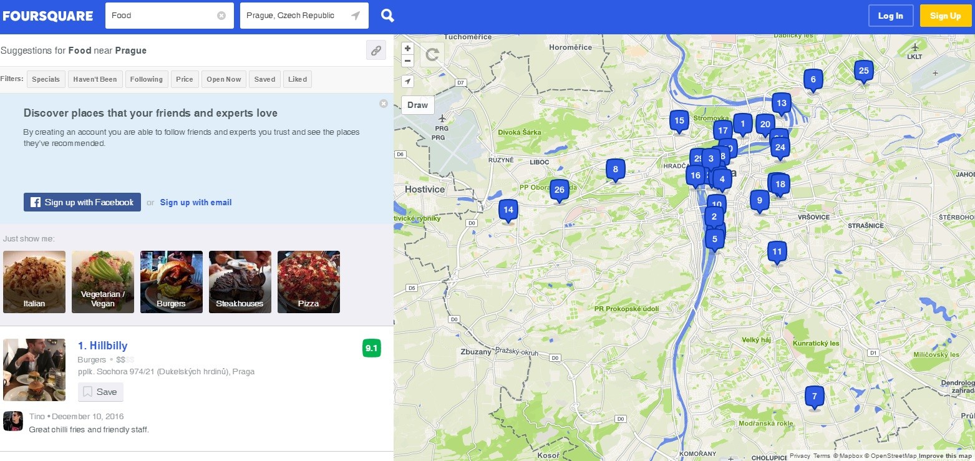Click Hillbilly's 9.1 rating badge
This screenshot has width=975, height=461.
point(372,348)
